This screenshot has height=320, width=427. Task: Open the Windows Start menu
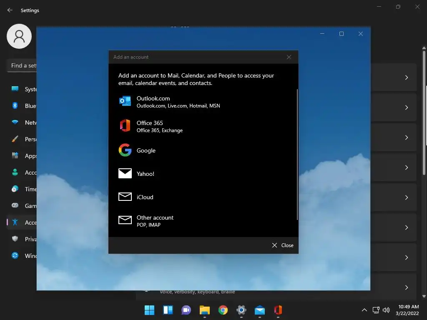(x=149, y=310)
